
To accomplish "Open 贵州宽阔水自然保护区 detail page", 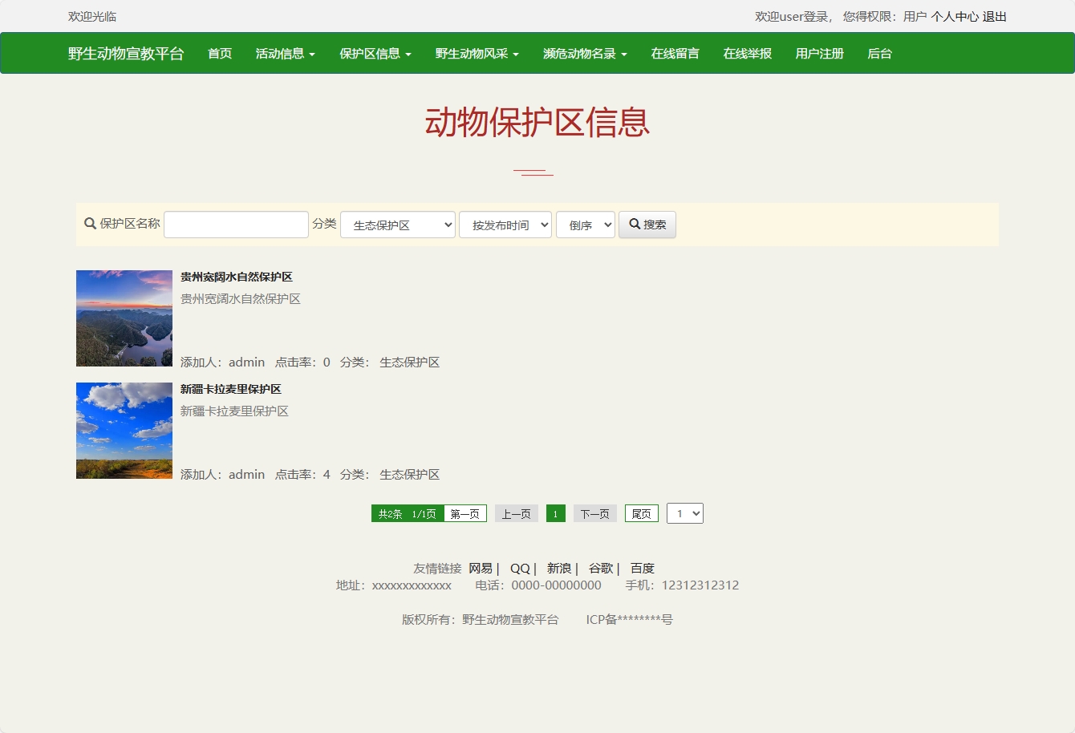I will (237, 276).
